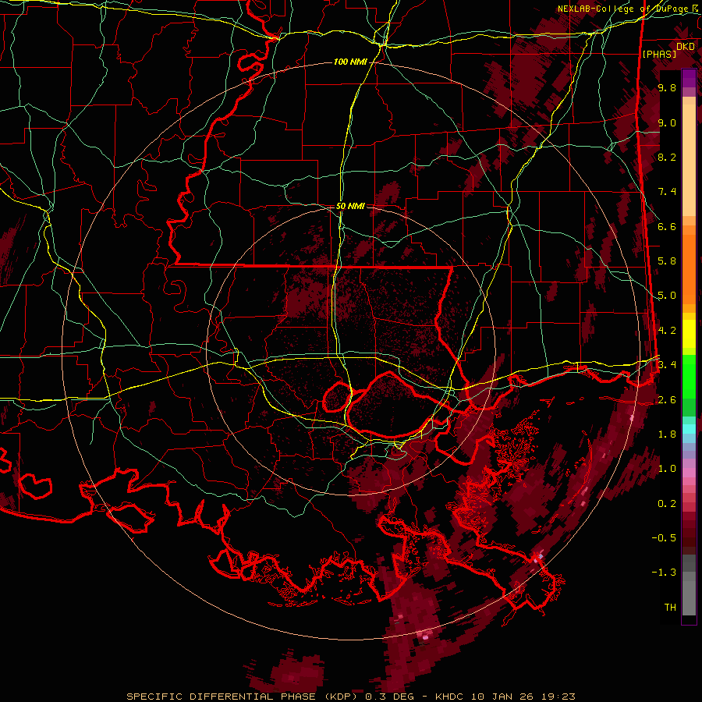Image resolution: width=702 pixels, height=702 pixels.
Task: Click the 5.0 scale value
Action: [667, 296]
